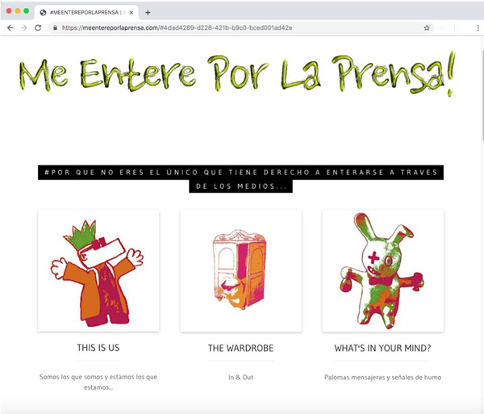484x414 pixels.
Task: Click the THIS IS US heading link
Action: 98,348
